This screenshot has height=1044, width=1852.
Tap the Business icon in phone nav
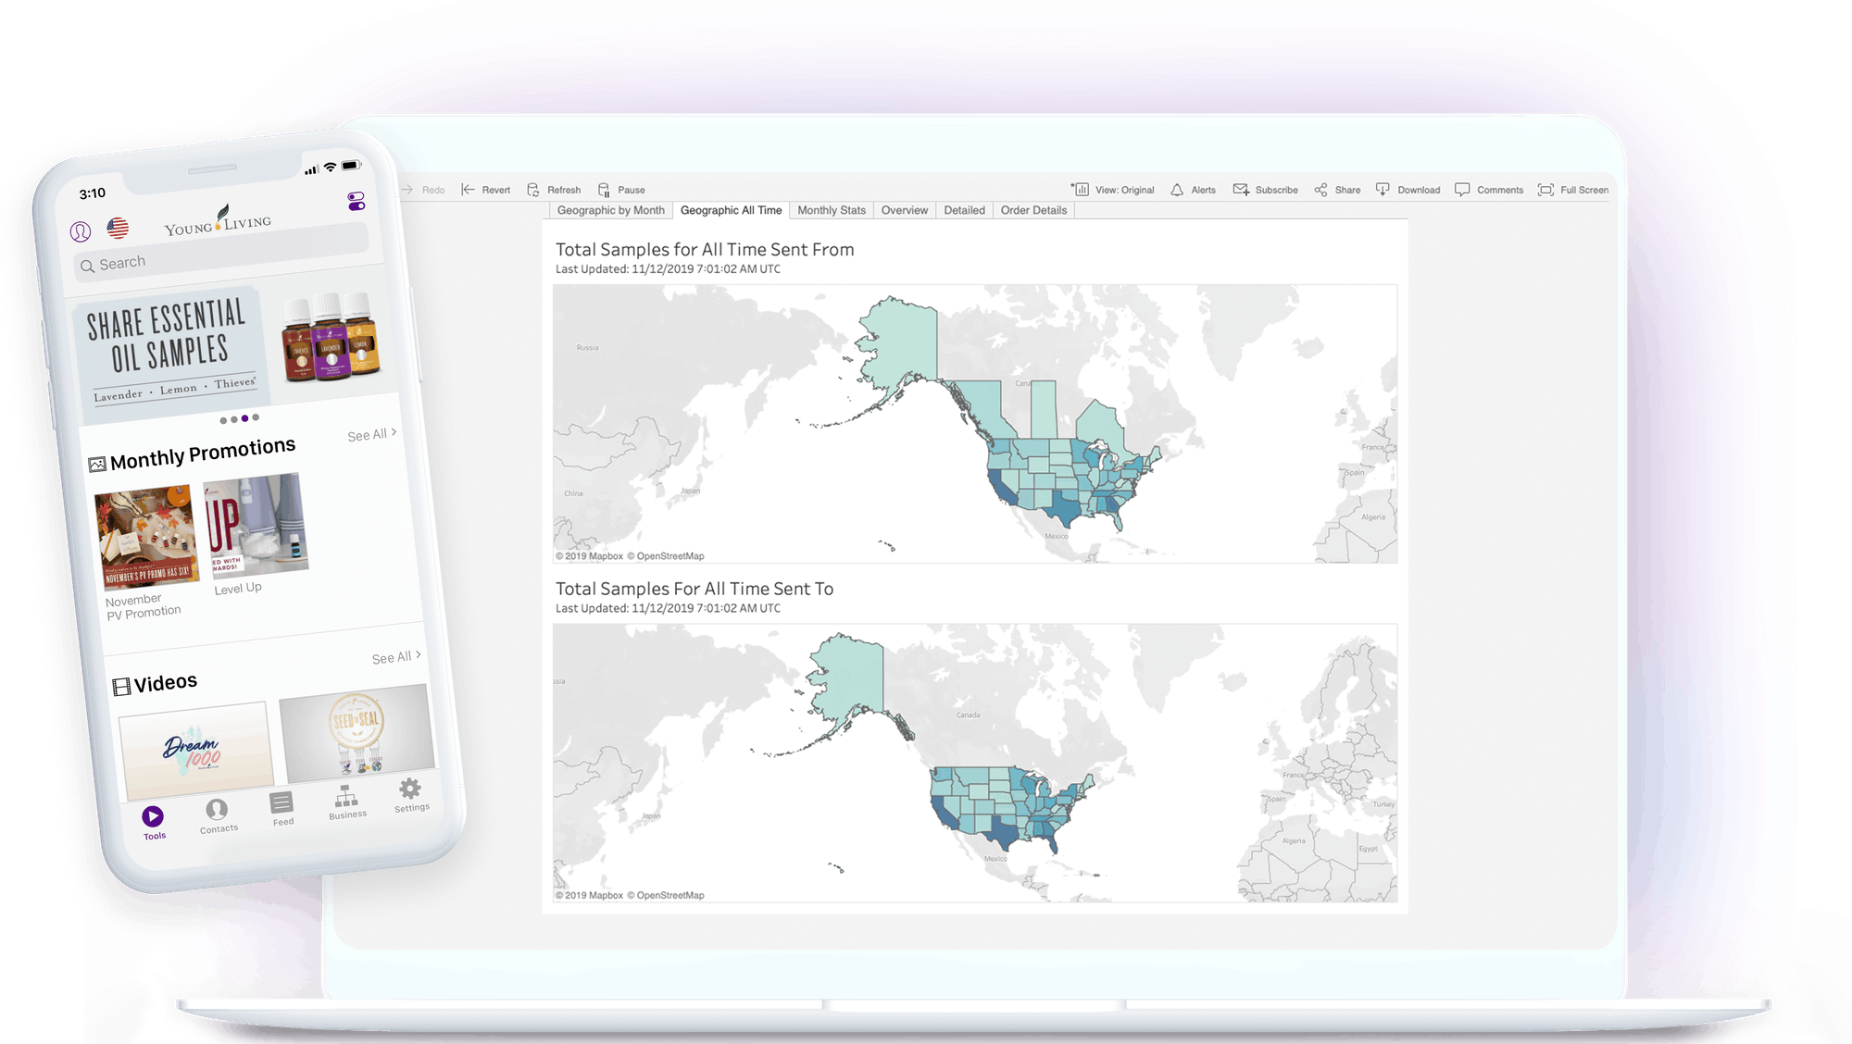[x=345, y=796]
